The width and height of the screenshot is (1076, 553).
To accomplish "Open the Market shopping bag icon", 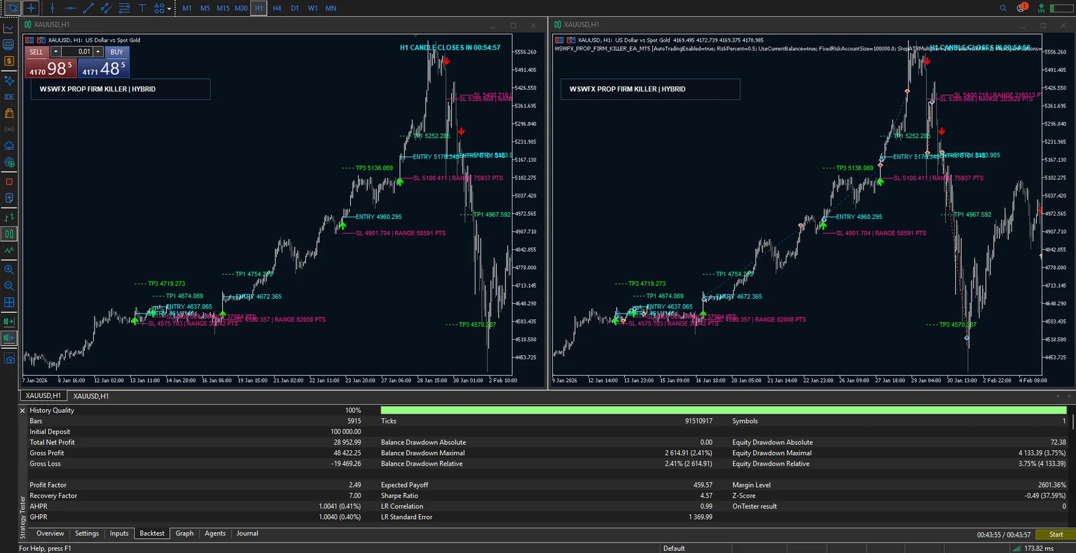I will click(x=9, y=113).
